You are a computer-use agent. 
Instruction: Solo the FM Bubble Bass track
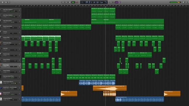point(6,44)
